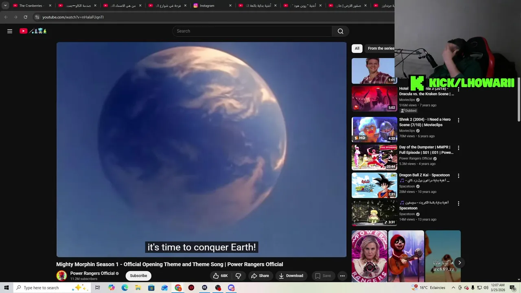The height and width of the screenshot is (293, 521).
Task: Click the magnifier search button
Action: click(x=340, y=31)
